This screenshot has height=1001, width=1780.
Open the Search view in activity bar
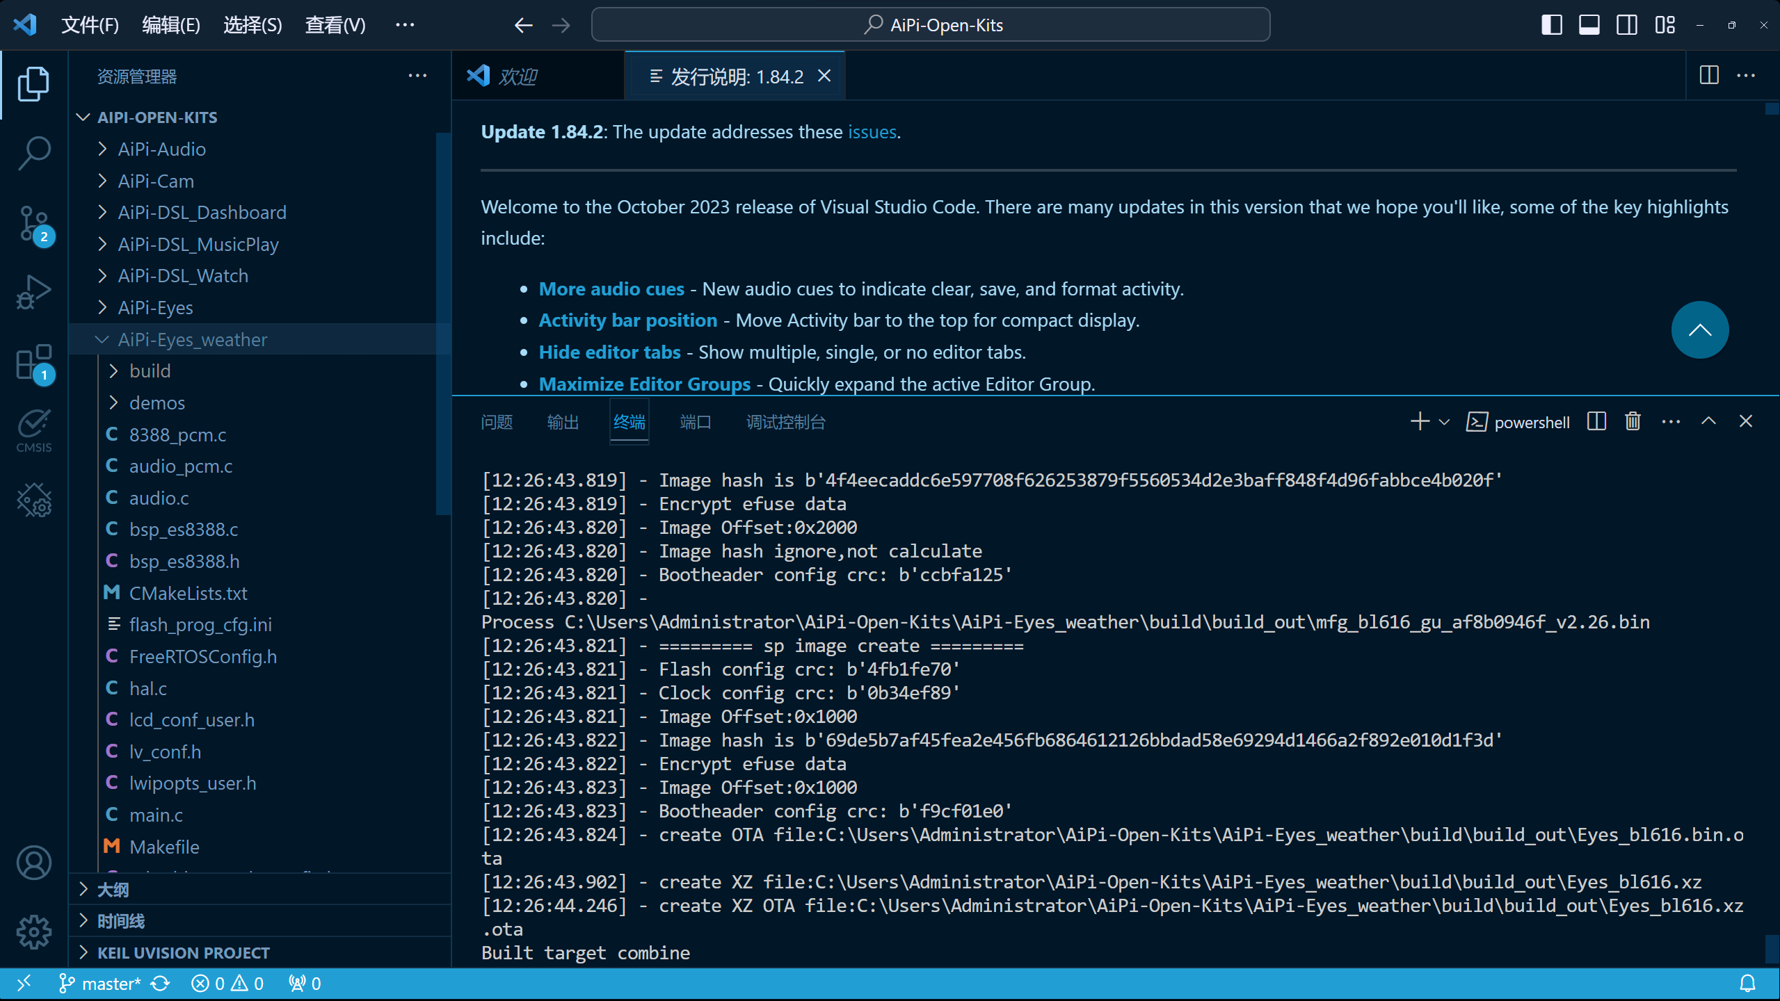33,153
